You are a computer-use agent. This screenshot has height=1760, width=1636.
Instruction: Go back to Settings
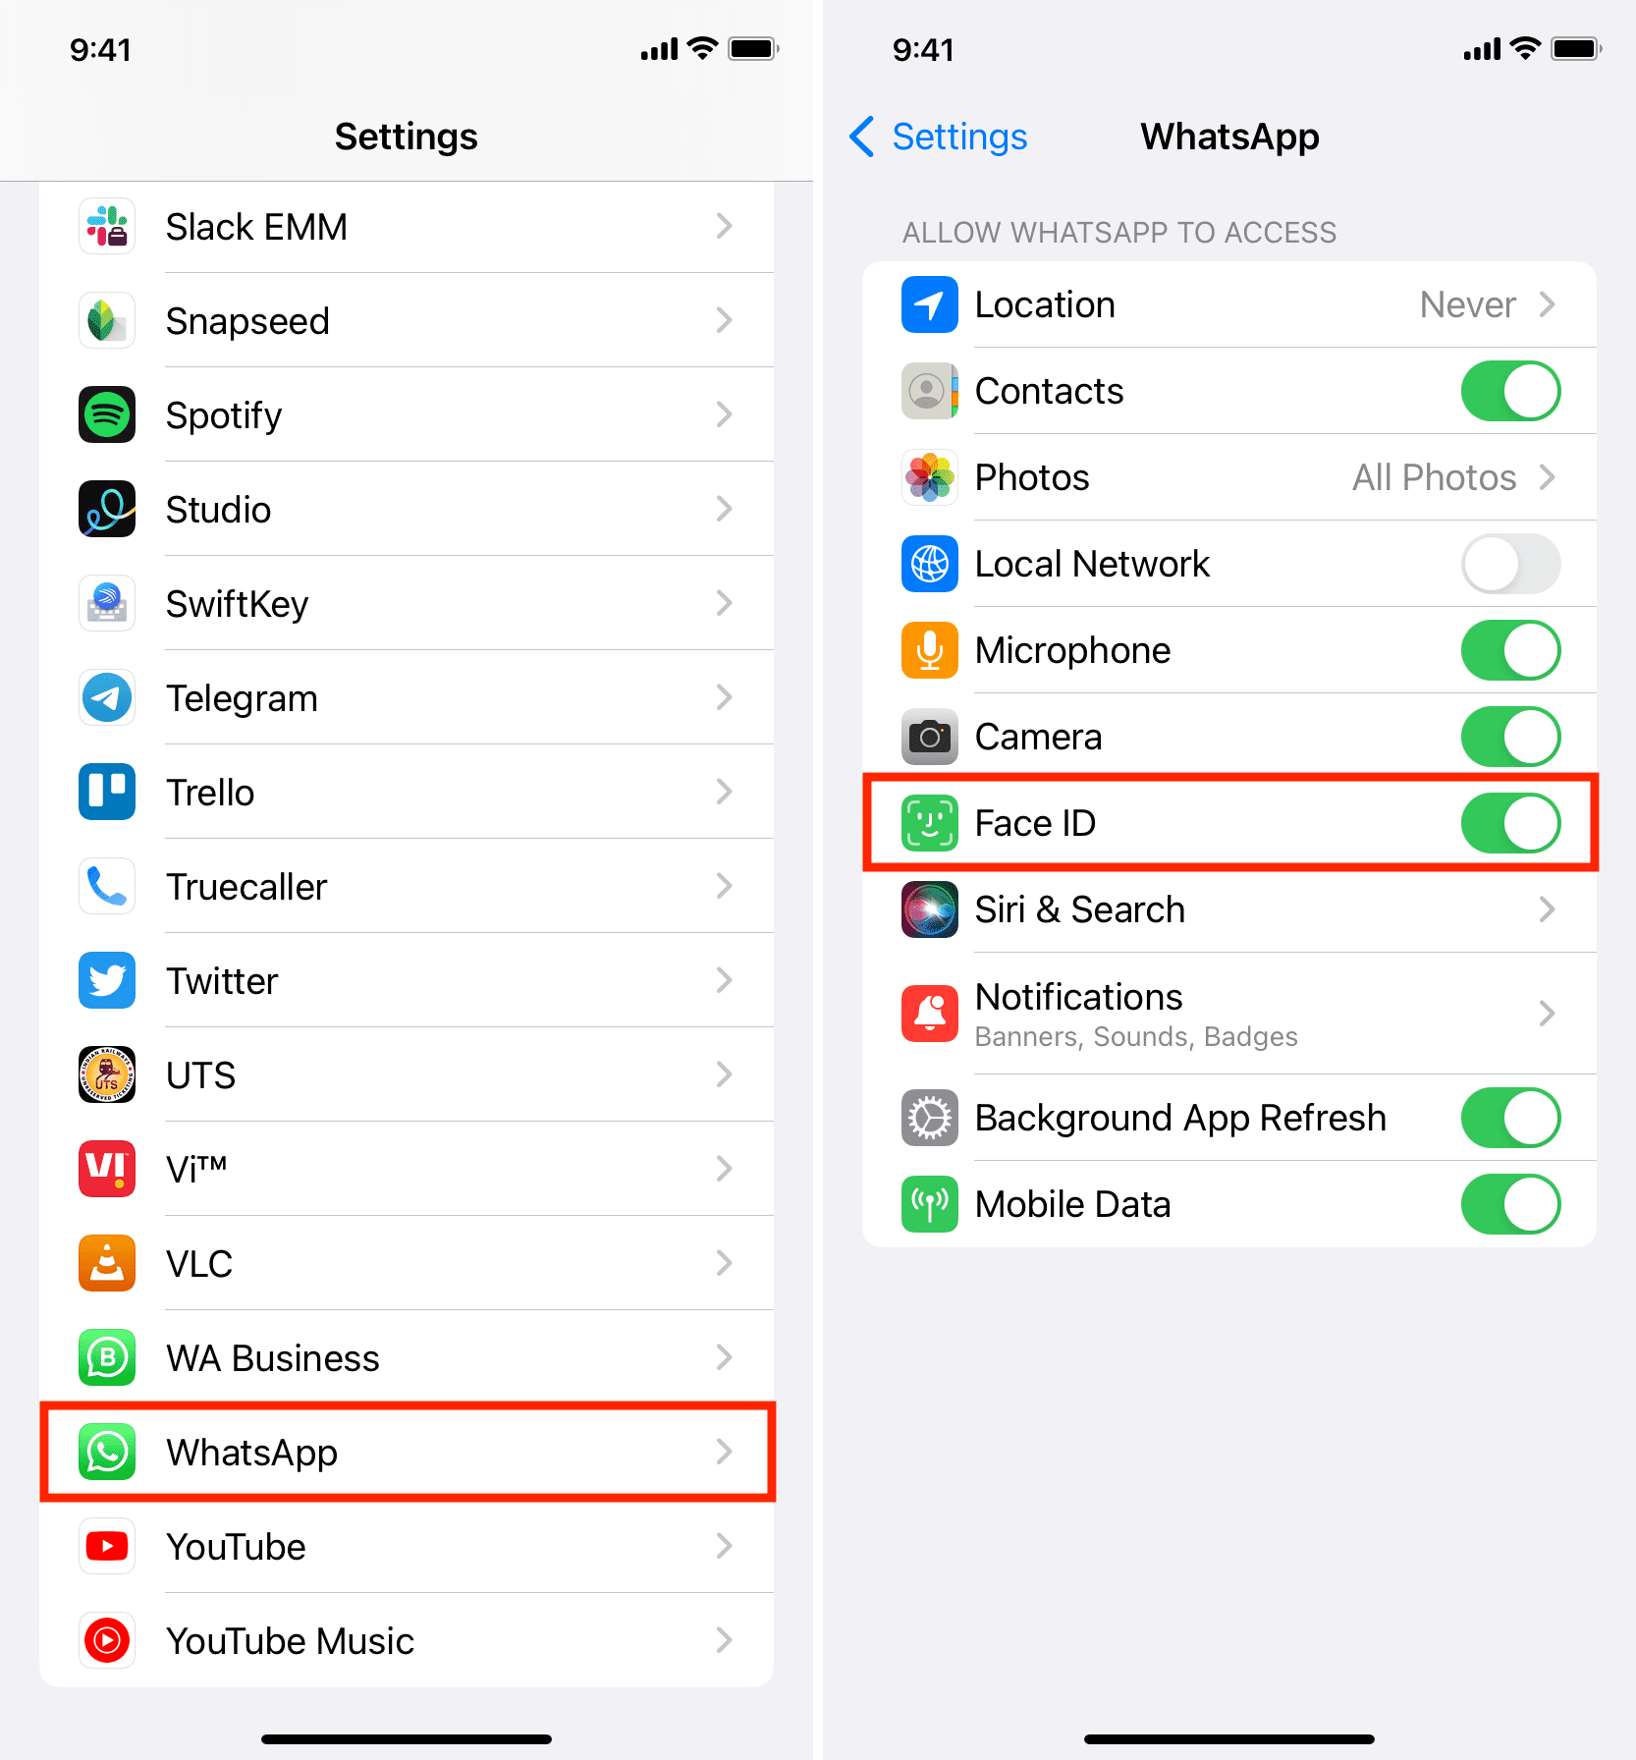tap(938, 137)
